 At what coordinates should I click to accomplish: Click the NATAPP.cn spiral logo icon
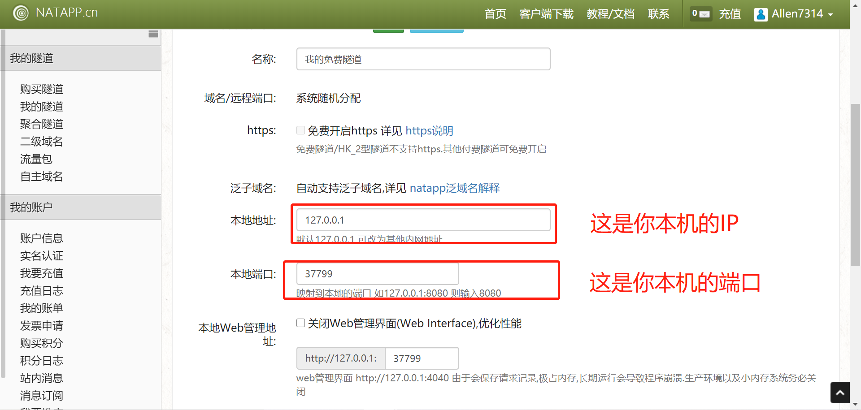21,13
